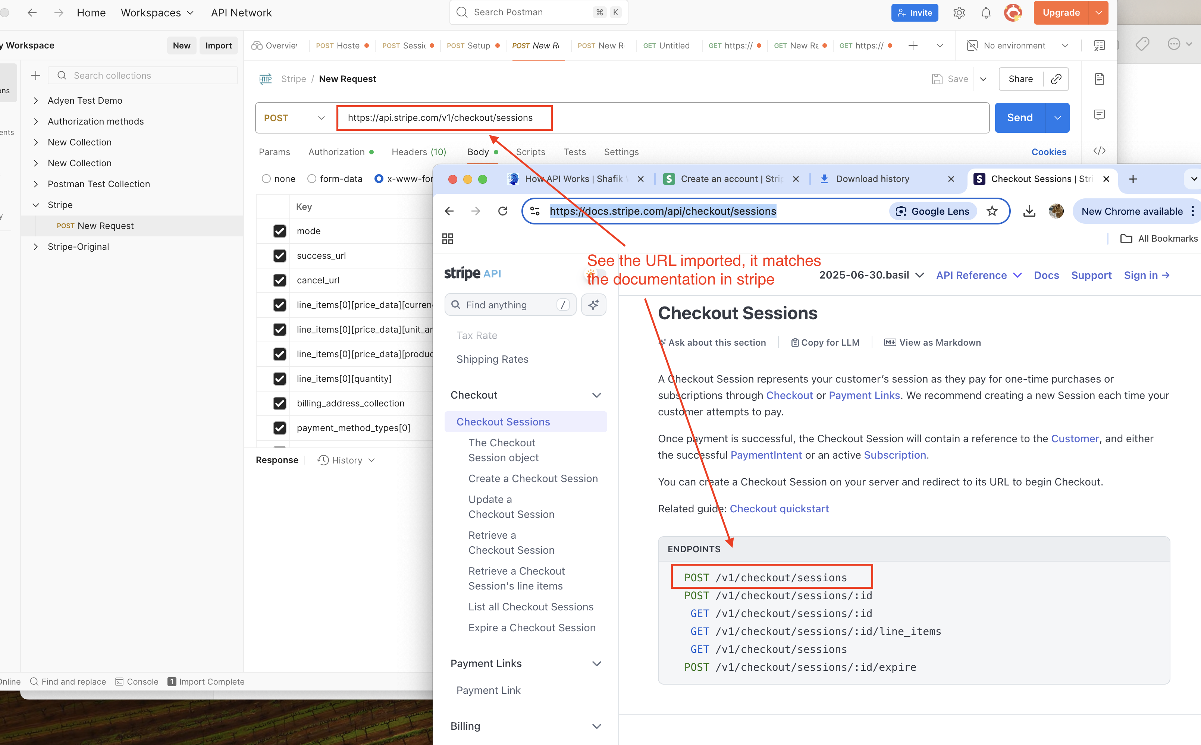Go back in Postman navigation
Screen dimensions: 1201x745
point(32,13)
